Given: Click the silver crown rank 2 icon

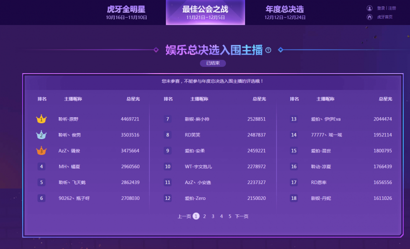Looking at the screenshot, I should pos(41,135).
